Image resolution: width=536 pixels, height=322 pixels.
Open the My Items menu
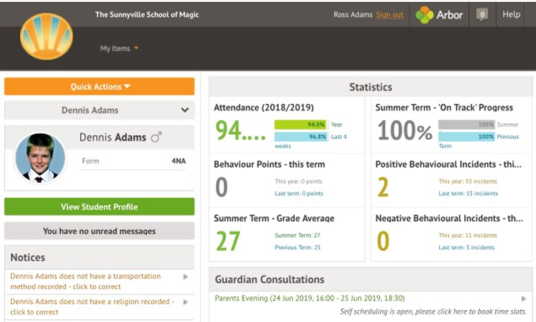[x=119, y=49]
